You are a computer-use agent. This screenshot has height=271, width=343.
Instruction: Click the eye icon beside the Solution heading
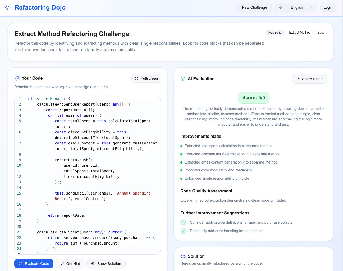[x=183, y=256]
